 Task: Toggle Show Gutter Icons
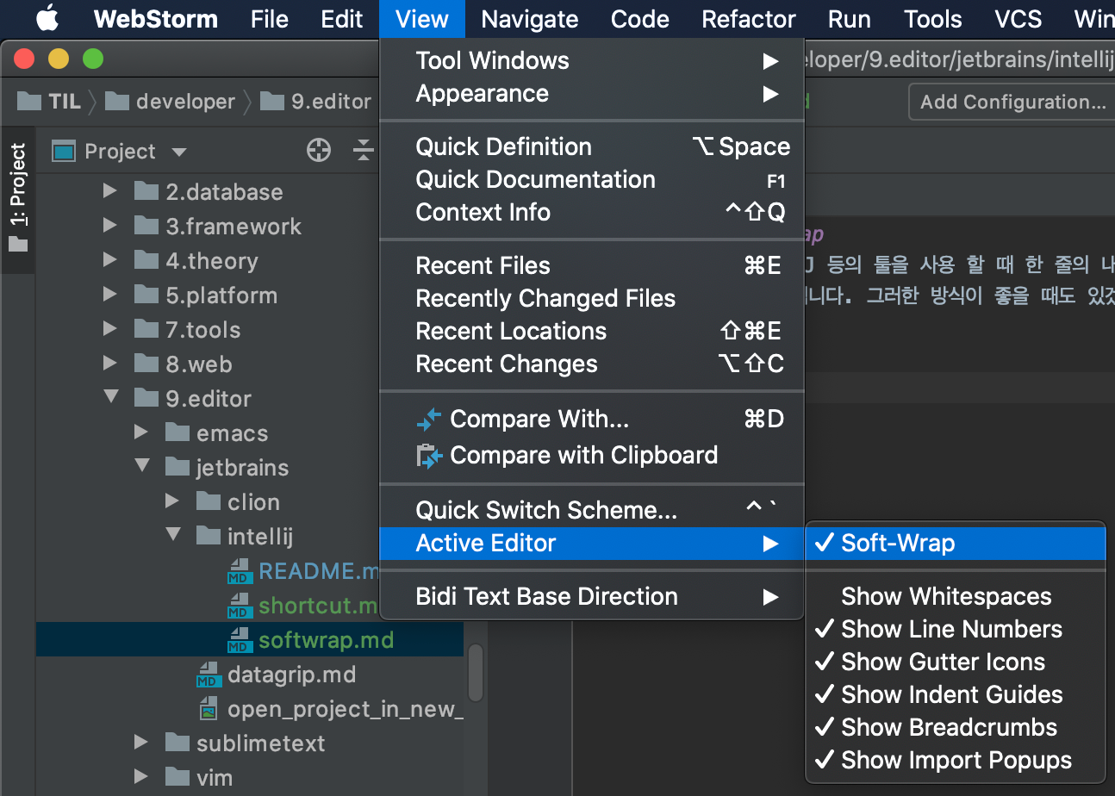[x=956, y=662]
